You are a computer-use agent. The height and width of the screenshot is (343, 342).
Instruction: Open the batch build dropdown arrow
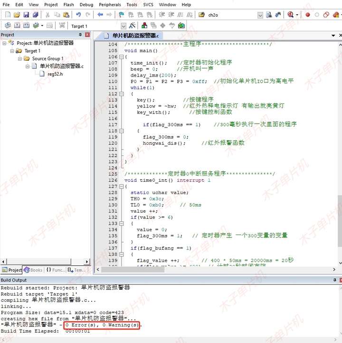42,26
